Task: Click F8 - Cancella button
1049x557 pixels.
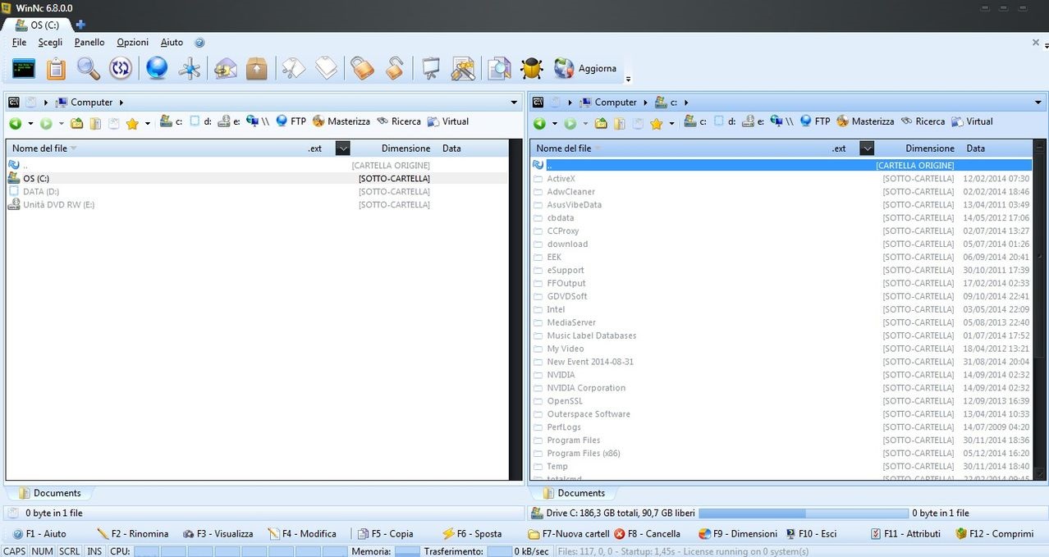Action: click(647, 534)
